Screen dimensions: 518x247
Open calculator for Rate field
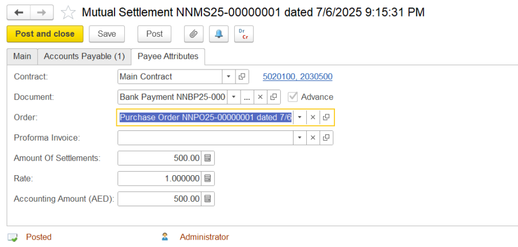click(x=208, y=179)
